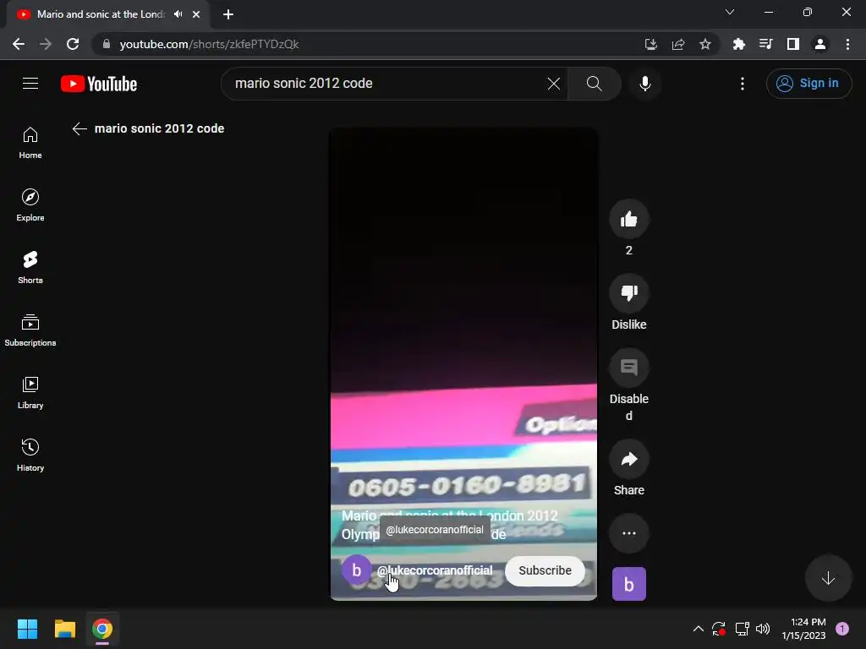Open Chrome three-dot menu

(x=847, y=44)
